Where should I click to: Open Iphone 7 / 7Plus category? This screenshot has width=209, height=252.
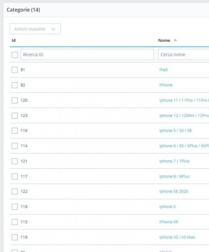[174, 161]
